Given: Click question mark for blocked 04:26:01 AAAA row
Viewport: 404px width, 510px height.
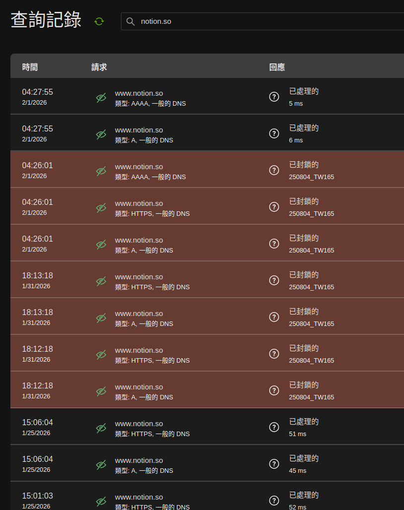Looking at the screenshot, I should click(274, 170).
